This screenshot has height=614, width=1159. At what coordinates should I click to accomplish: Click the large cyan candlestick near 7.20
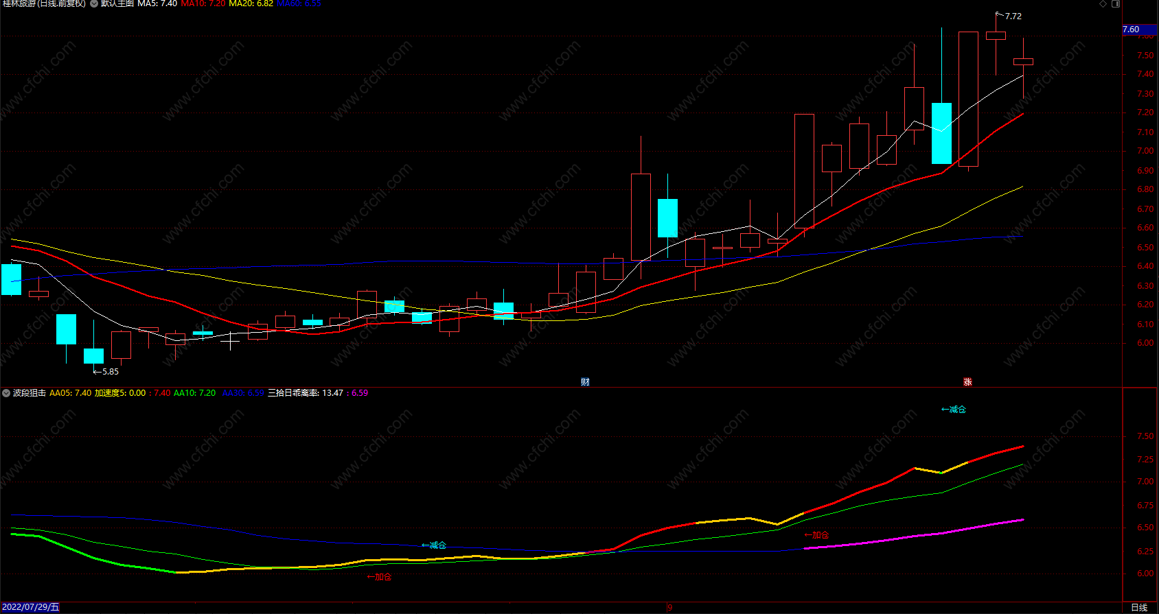[x=941, y=133]
